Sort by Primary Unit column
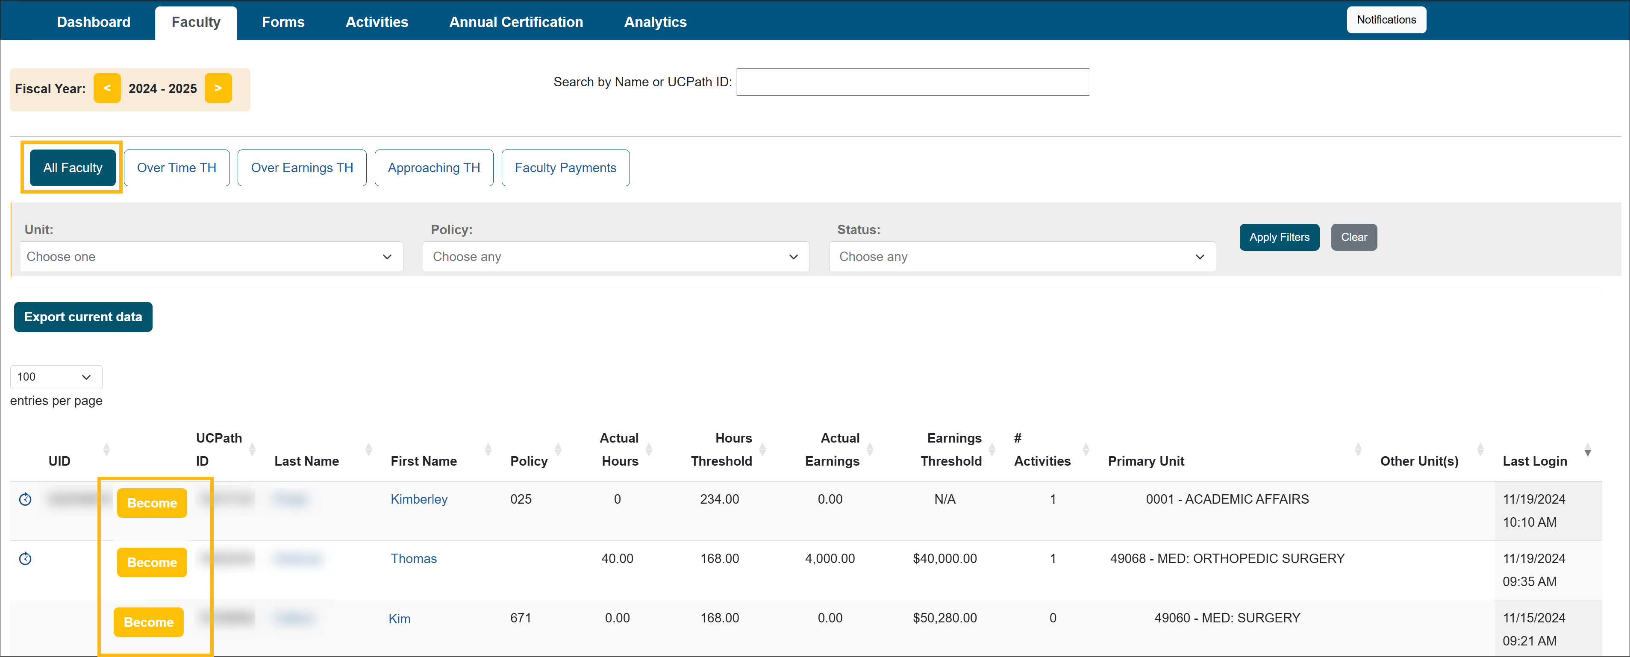1630x657 pixels. click(1358, 449)
